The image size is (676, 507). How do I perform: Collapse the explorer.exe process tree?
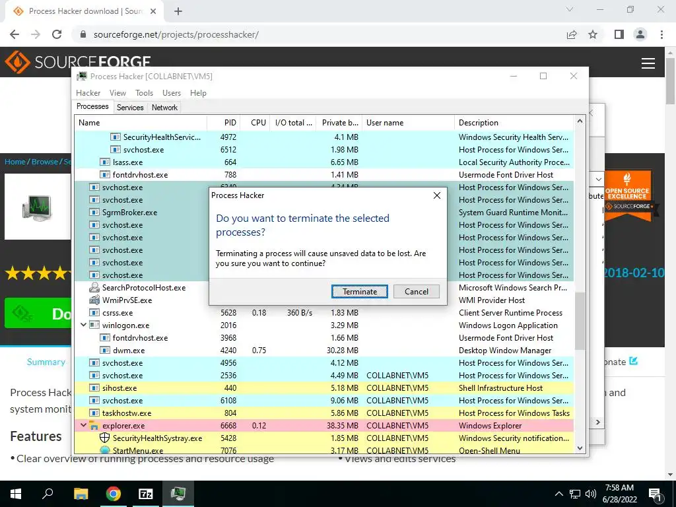tap(83, 426)
